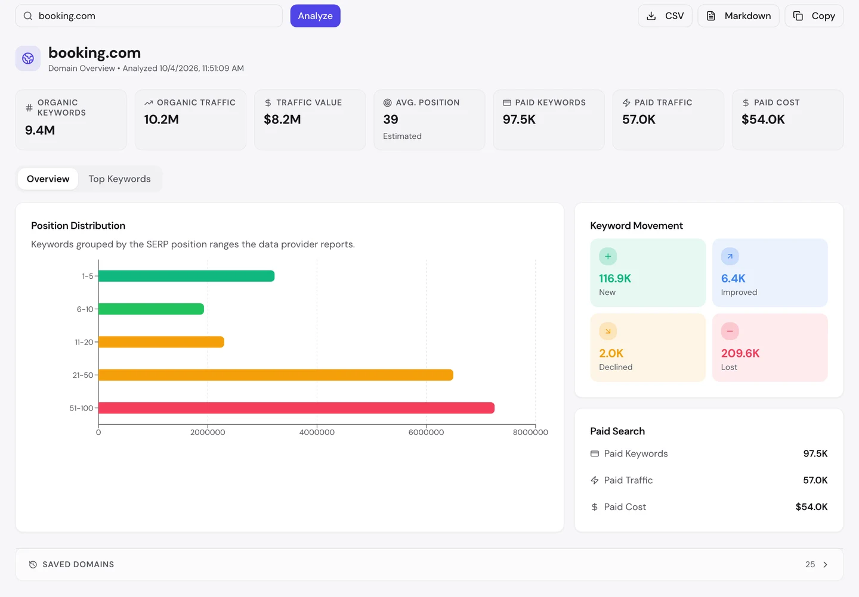Click the target icon on Avg. Position card
This screenshot has width=859, height=597.
pos(387,102)
